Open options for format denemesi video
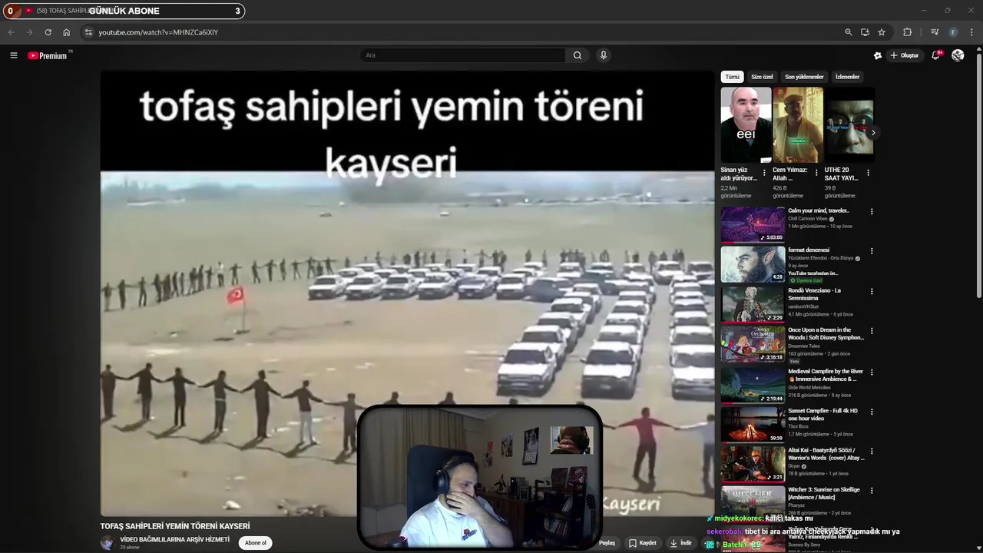The image size is (983, 553). (872, 251)
